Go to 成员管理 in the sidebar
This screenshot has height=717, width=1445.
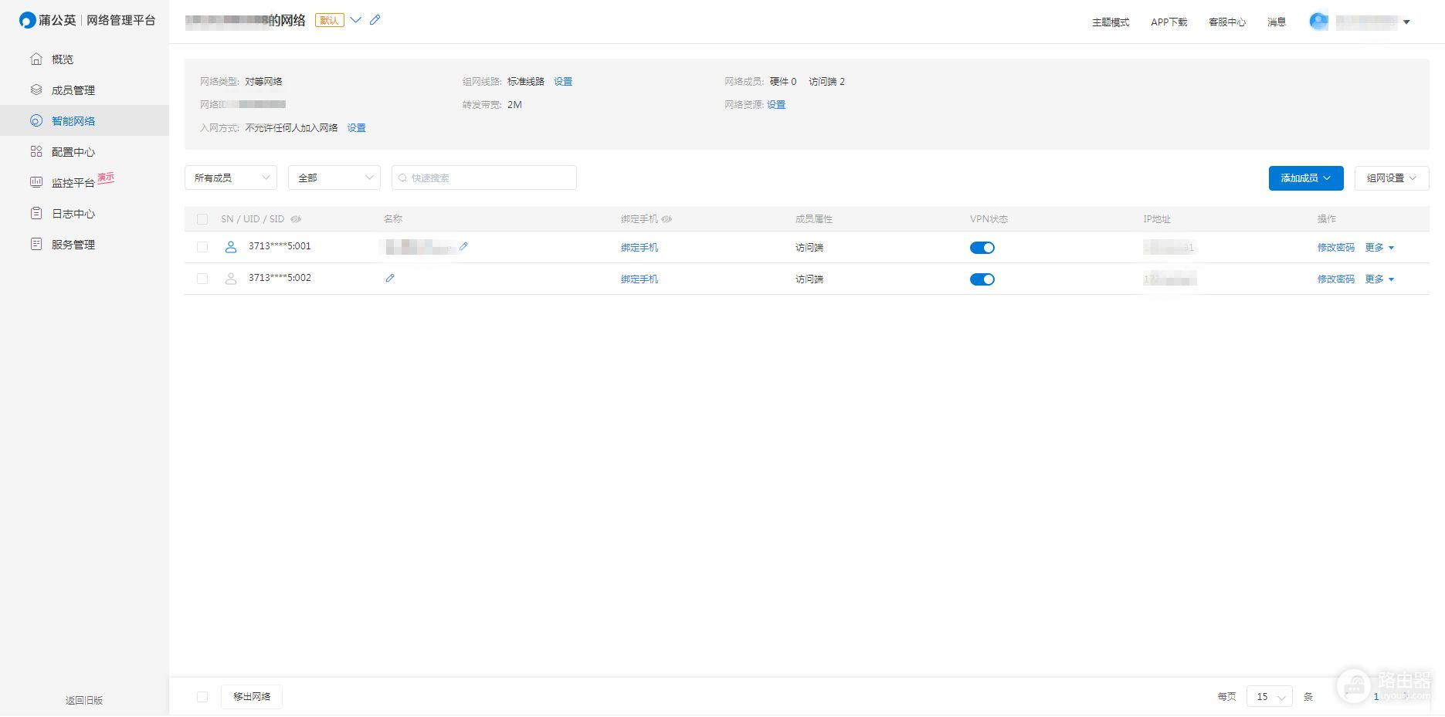point(73,90)
